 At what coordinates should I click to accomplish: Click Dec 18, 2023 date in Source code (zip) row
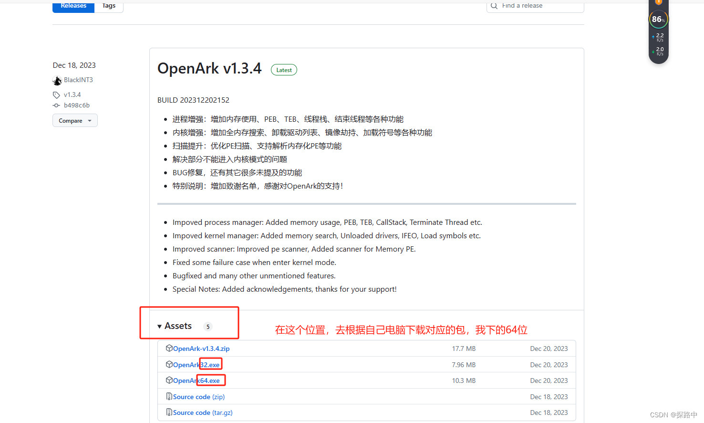click(549, 397)
